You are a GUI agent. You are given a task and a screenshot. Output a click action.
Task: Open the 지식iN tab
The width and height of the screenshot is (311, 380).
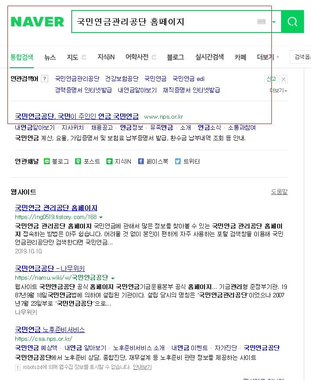coord(106,57)
